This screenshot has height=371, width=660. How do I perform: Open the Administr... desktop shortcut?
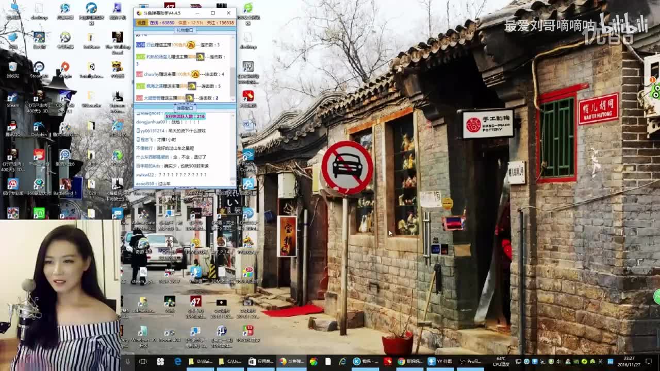tap(143, 304)
